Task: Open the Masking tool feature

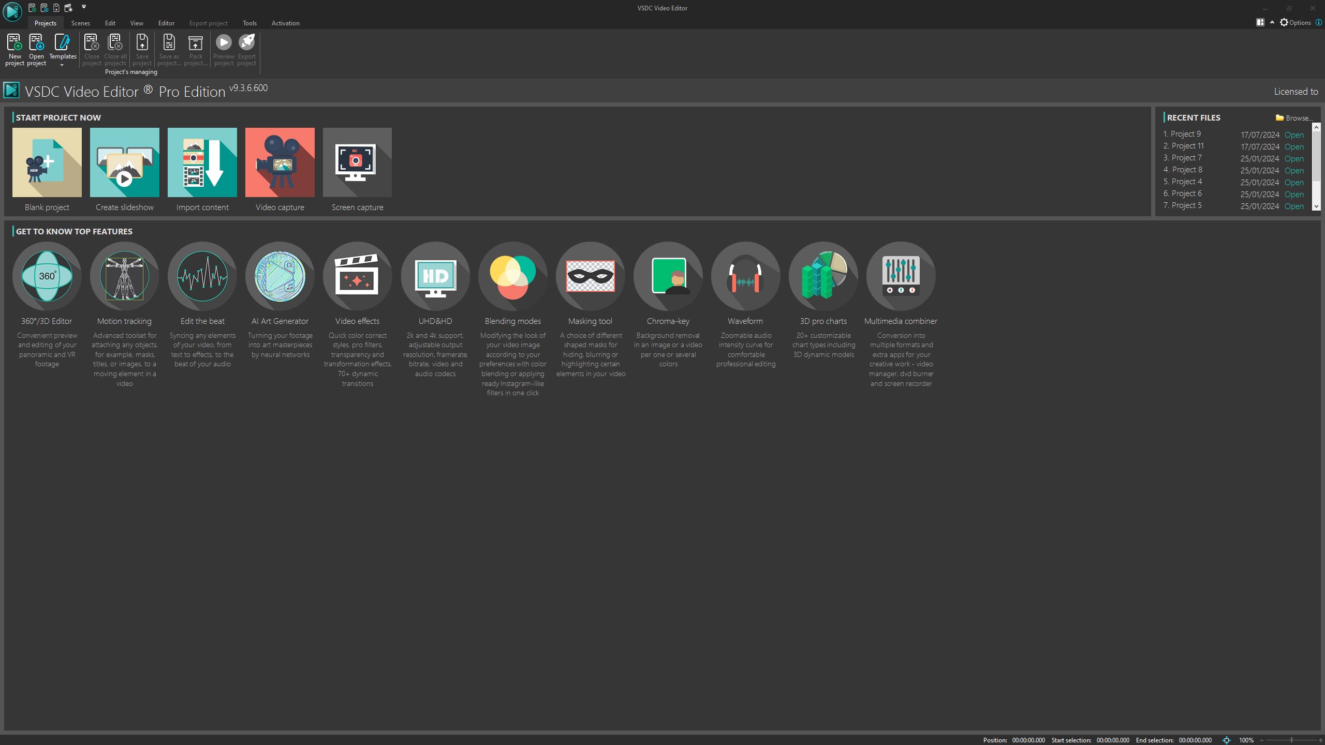Action: (590, 276)
